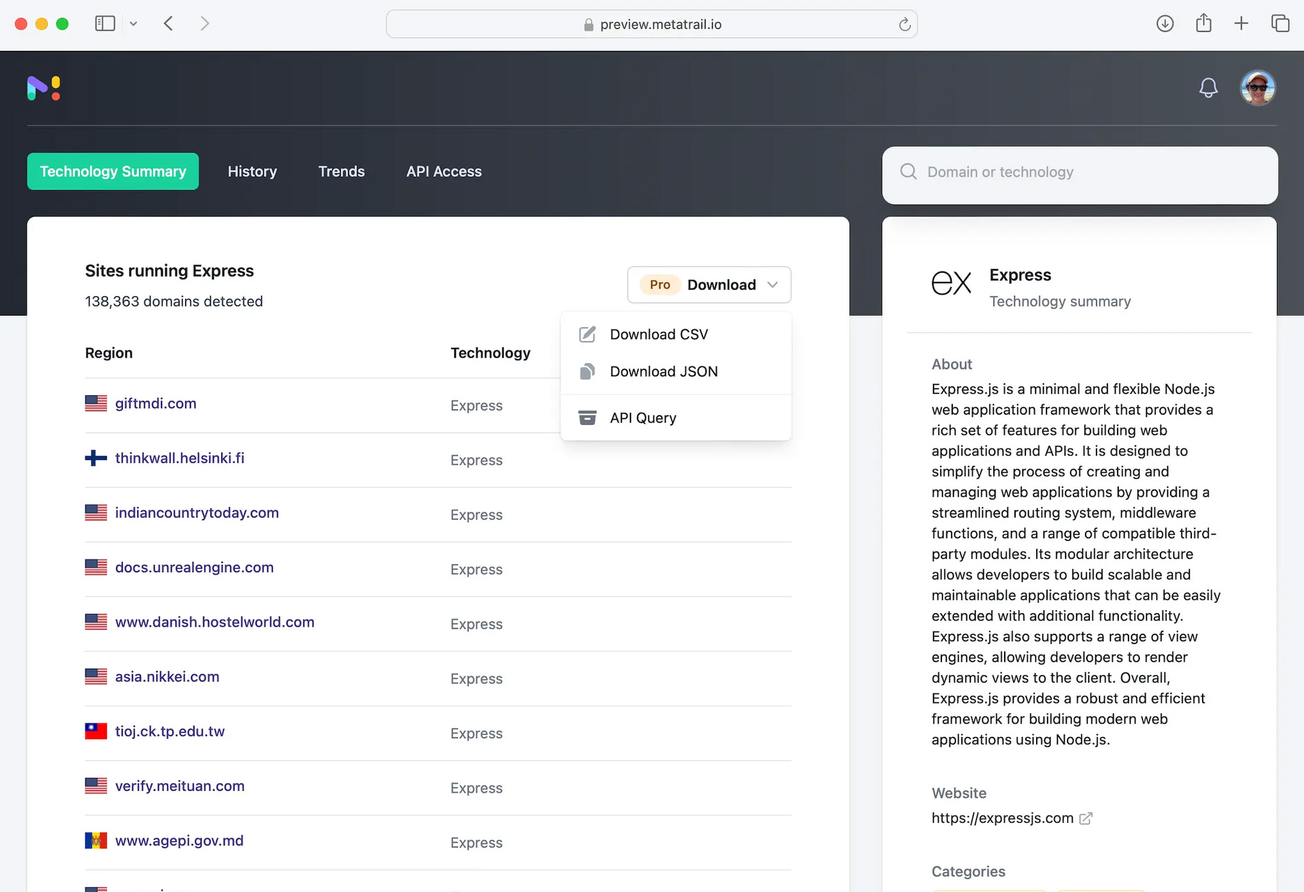Visit the docs.unrealengine.com link

tap(194, 567)
